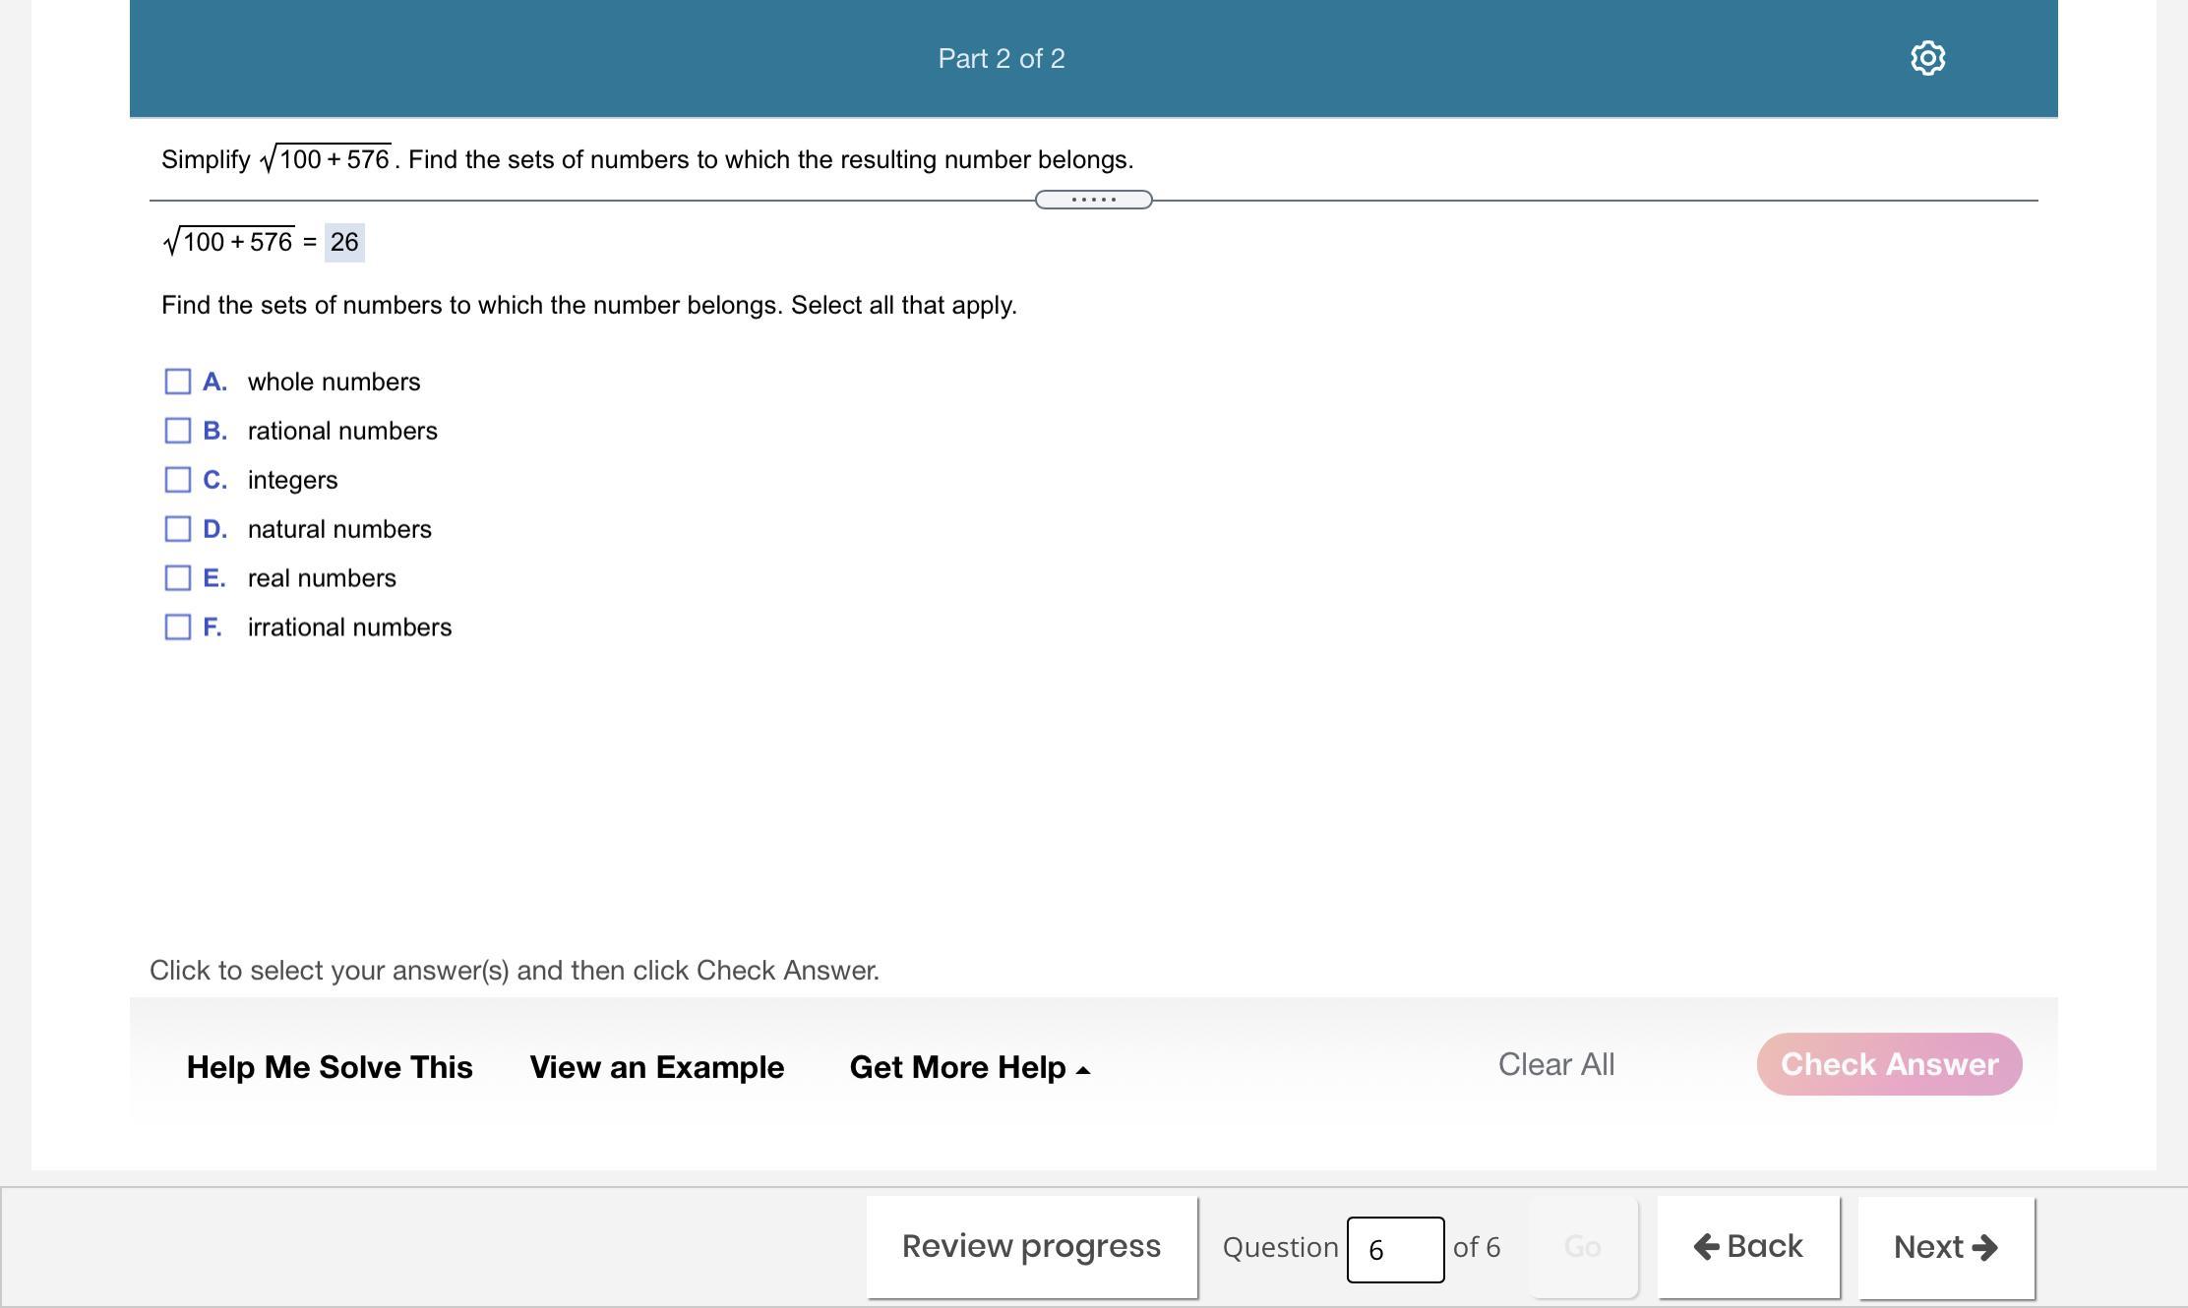Expand the Get More Help menu

[969, 1067]
